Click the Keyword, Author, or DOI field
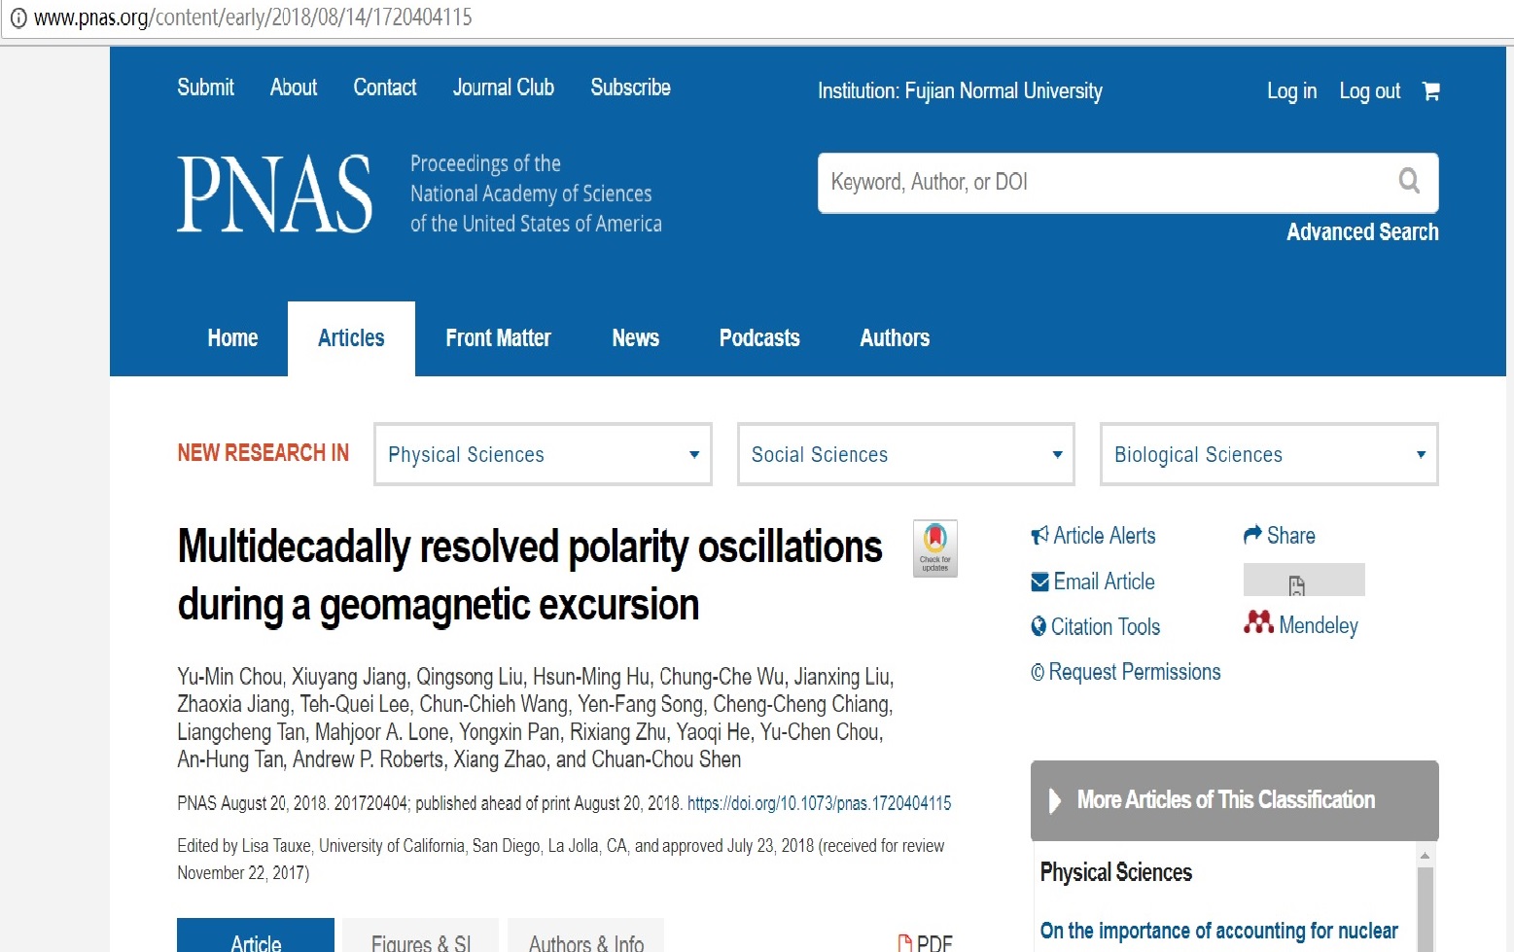 [1109, 182]
